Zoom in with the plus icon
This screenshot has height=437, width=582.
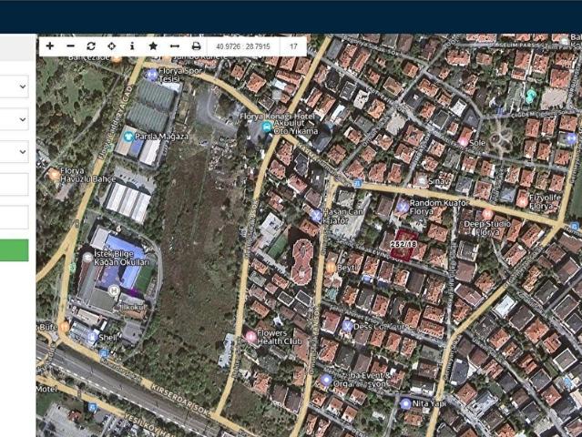[49, 46]
